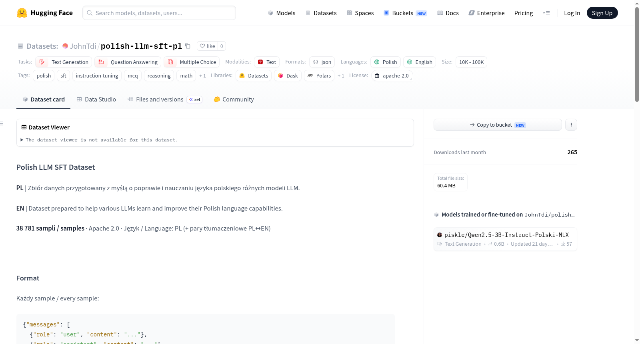Image resolution: width=640 pixels, height=344 pixels.
Task: Click the like count number
Action: coord(222,46)
